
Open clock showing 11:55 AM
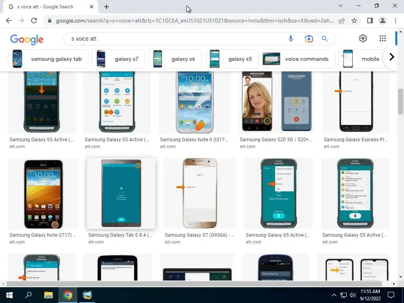pyautogui.click(x=370, y=295)
